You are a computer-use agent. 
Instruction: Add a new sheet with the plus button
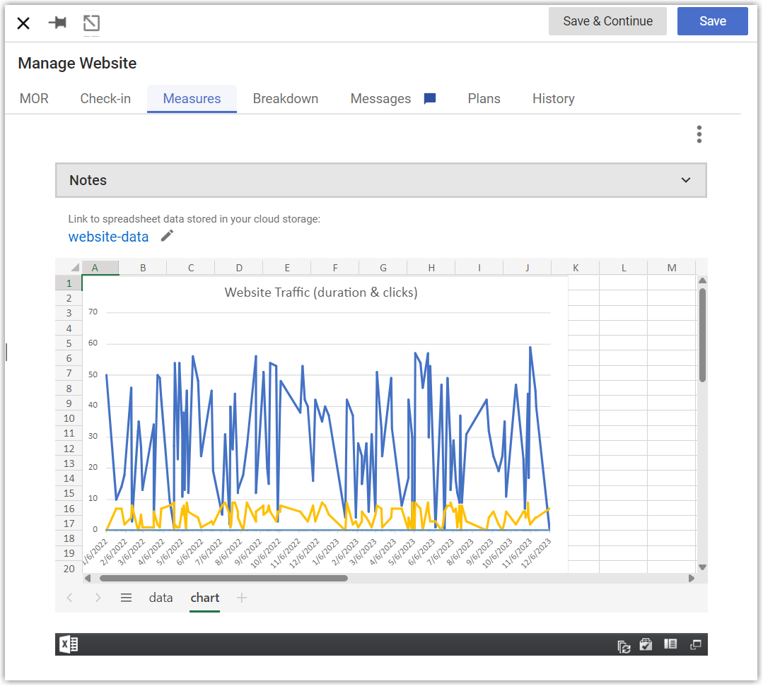click(242, 598)
